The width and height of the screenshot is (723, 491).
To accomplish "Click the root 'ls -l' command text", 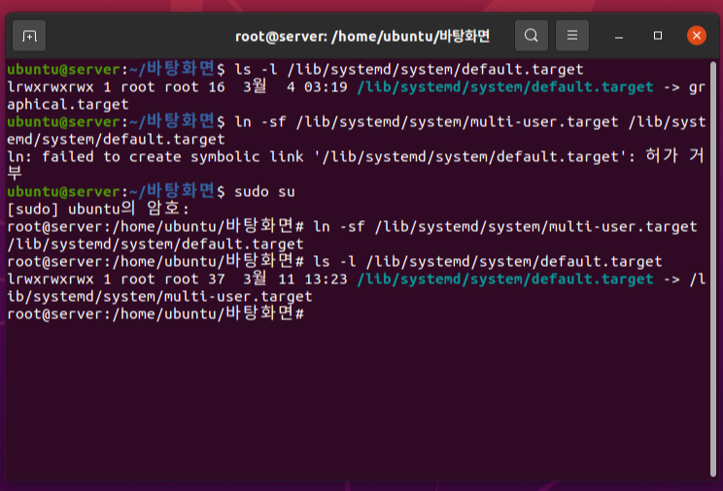I will pyautogui.click(x=488, y=262).
